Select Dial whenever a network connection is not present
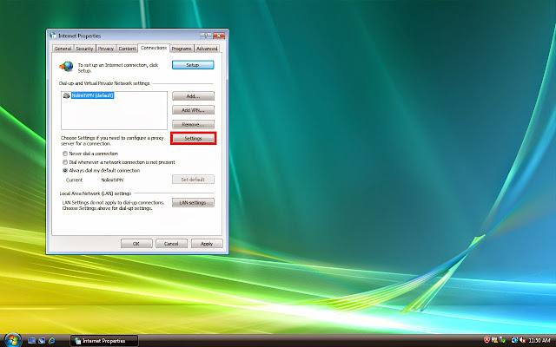556x347 pixels. click(x=65, y=162)
